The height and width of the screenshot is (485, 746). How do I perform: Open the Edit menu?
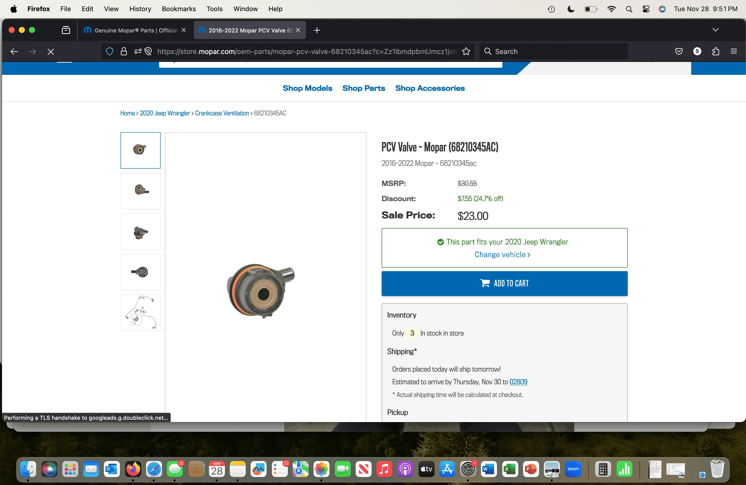pyautogui.click(x=88, y=9)
